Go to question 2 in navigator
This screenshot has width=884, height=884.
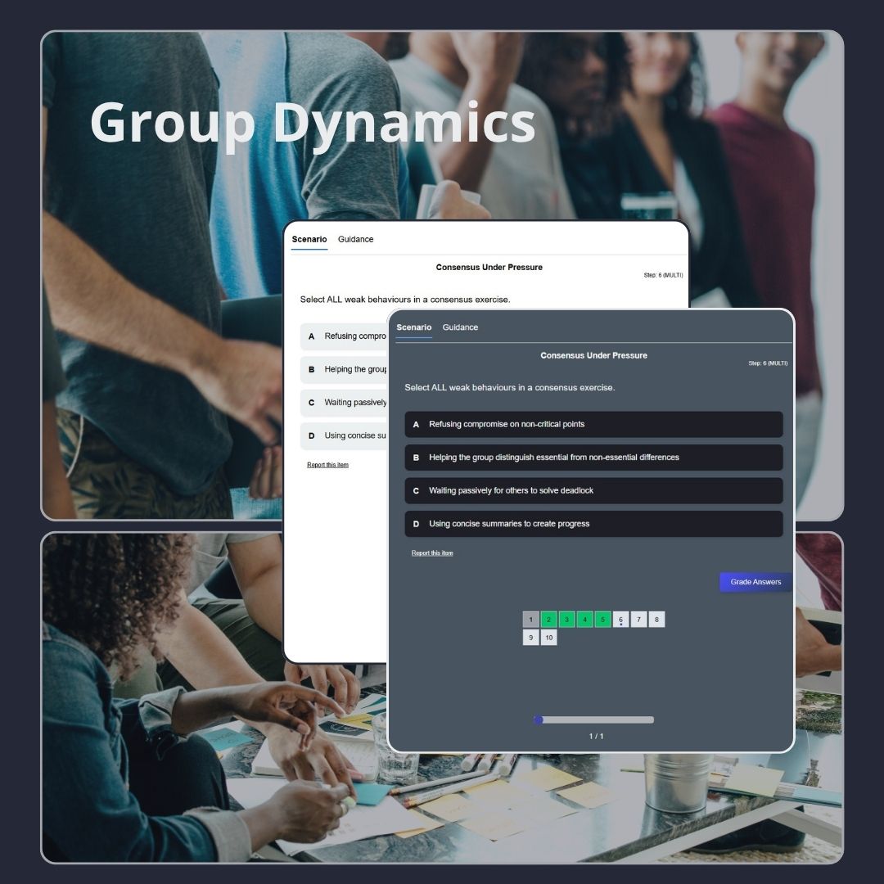pyautogui.click(x=549, y=620)
